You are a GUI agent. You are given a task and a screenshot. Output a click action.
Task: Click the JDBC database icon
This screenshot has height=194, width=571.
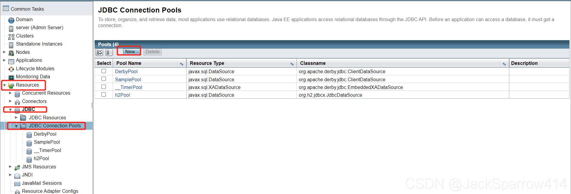pos(17,110)
